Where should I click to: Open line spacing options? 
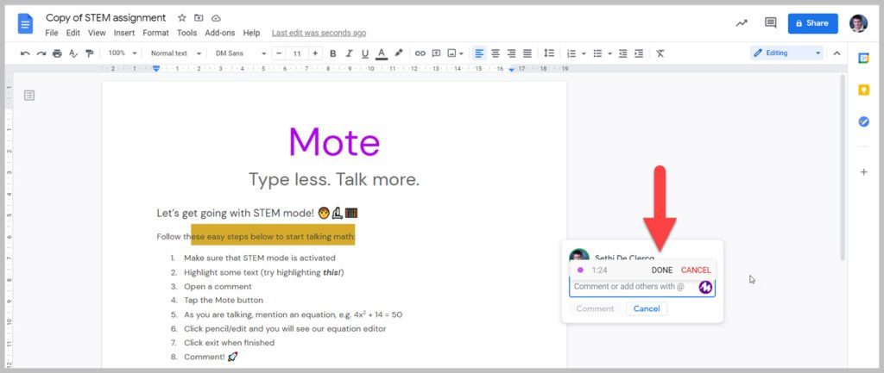[548, 53]
